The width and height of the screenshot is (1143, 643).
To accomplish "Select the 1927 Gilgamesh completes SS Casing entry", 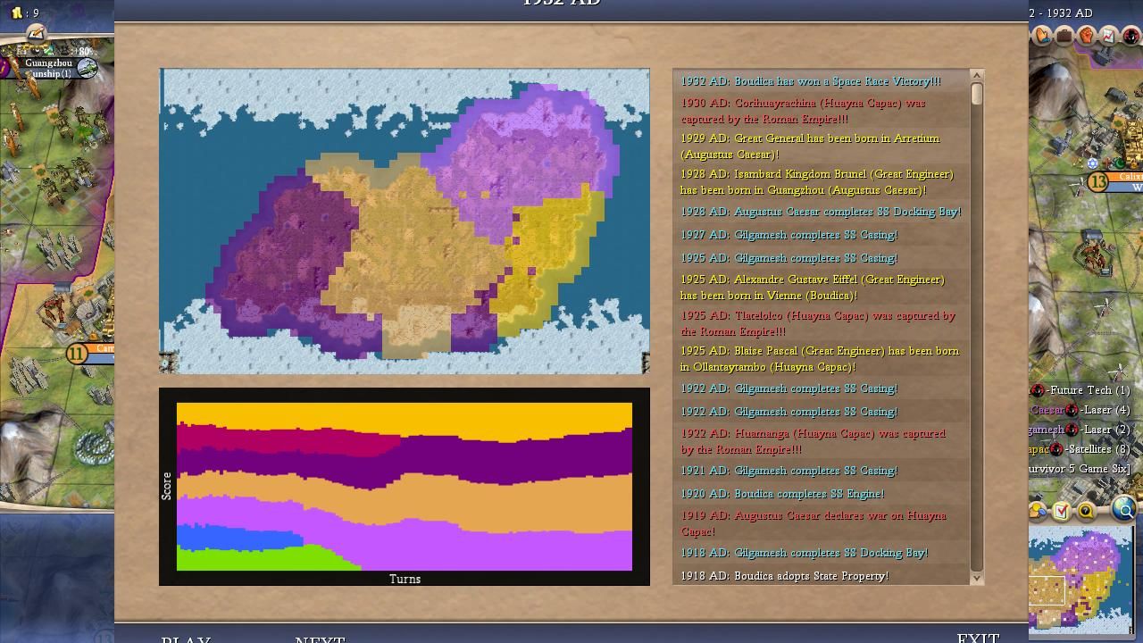I will coord(821,235).
